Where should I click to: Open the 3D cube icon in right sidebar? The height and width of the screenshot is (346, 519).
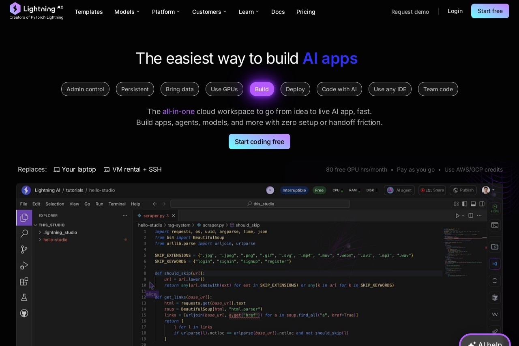click(495, 297)
